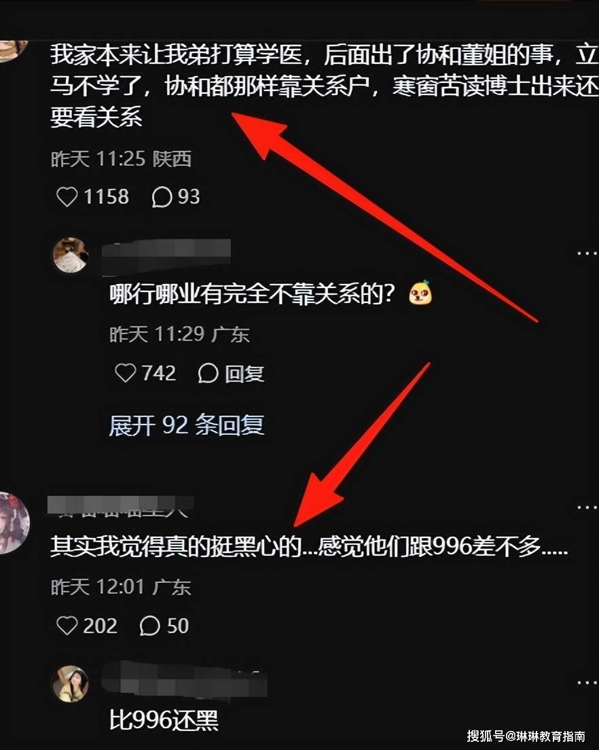Open blurred username above 哪行哪业 reply
Viewport: 599px width, 750px height.
click(x=166, y=256)
